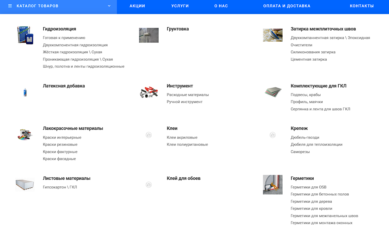389x227 pixels.
Task: Open Цементная затирка subcategory
Action: [x=309, y=59]
